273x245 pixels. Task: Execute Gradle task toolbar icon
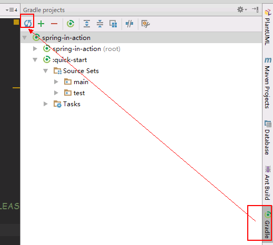(x=70, y=24)
